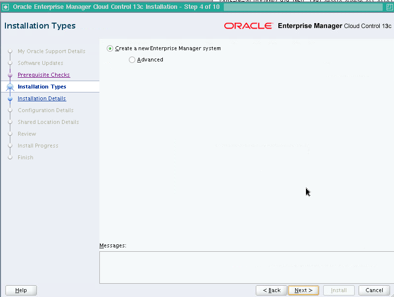Click Configuration Details step text

point(45,110)
